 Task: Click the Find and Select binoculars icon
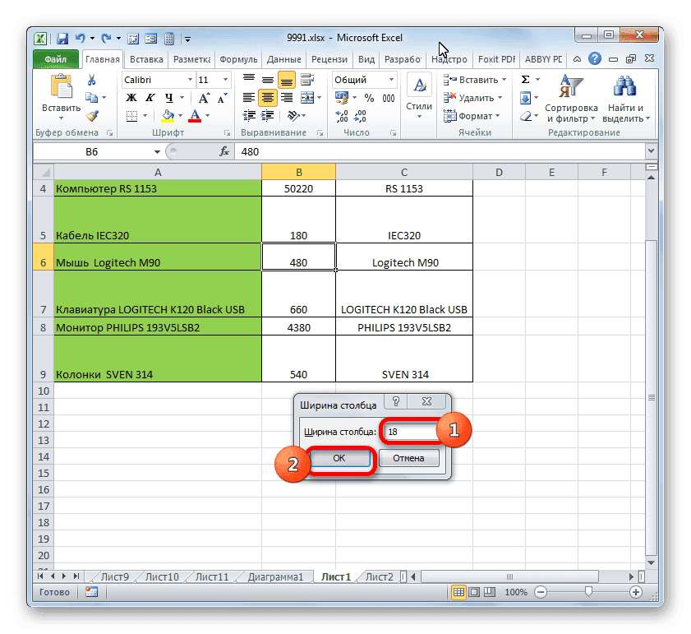624,86
